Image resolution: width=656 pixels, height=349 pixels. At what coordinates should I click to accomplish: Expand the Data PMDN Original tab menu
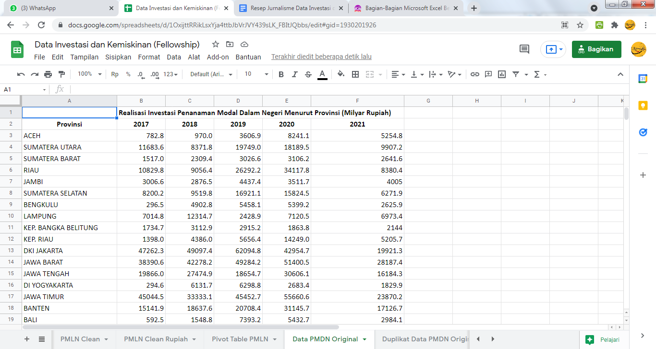coord(364,339)
